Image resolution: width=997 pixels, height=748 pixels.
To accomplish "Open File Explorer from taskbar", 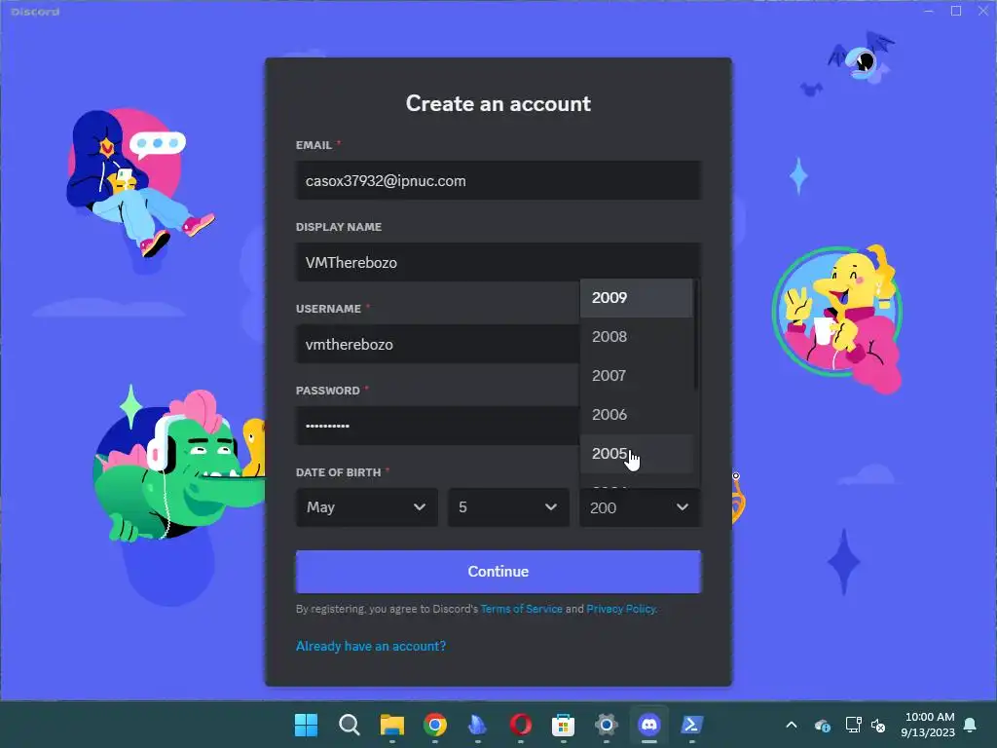I will click(391, 725).
